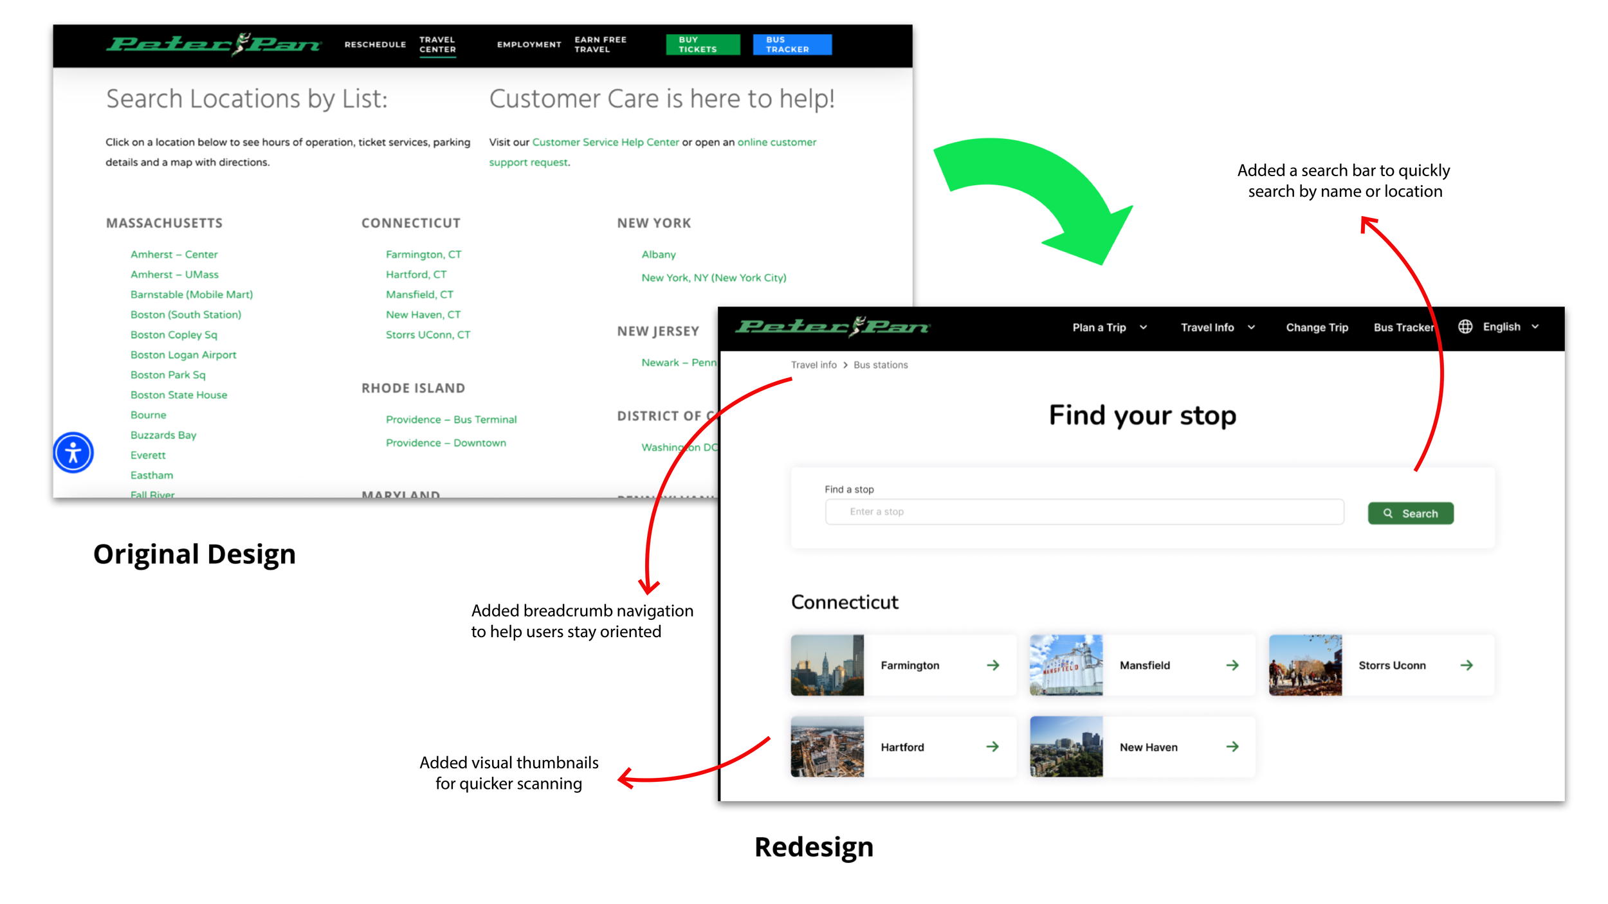Click the arrow on Farmington card
Screen dimensions: 1608x904
993,665
